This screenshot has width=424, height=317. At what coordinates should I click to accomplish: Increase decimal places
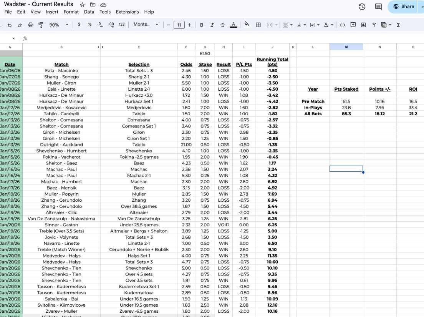pos(111,25)
